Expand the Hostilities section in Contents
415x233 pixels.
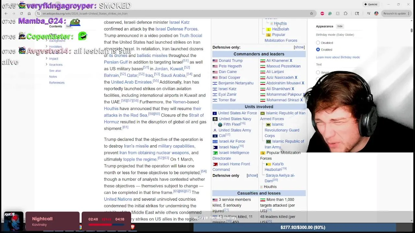click(x=46, y=47)
